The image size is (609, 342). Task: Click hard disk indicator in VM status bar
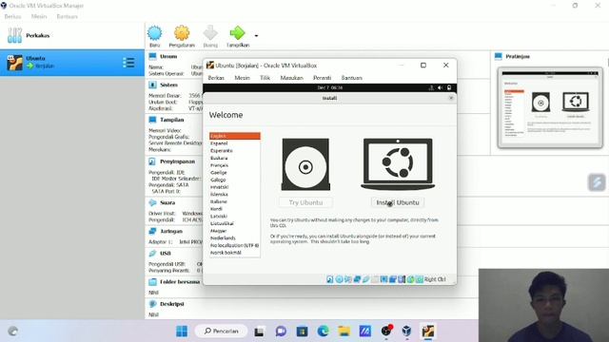coord(330,279)
